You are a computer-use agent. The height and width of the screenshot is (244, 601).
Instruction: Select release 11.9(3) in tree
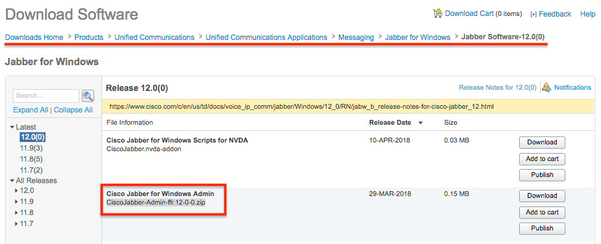(31, 148)
